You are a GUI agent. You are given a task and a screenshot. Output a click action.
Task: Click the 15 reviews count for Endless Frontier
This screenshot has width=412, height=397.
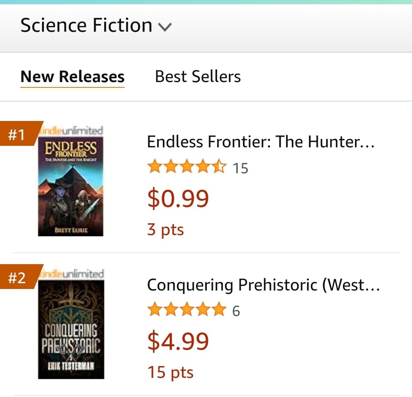point(241,168)
